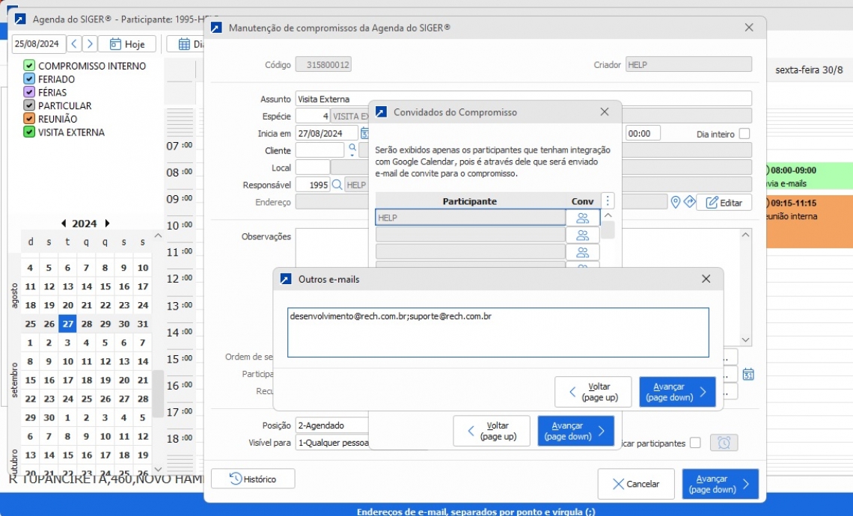853x516 pixels.
Task: Click Voltar in the Outros e-mails dialog
Action: tap(593, 391)
